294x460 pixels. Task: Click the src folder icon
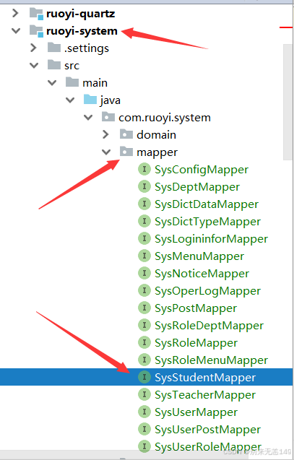point(54,65)
